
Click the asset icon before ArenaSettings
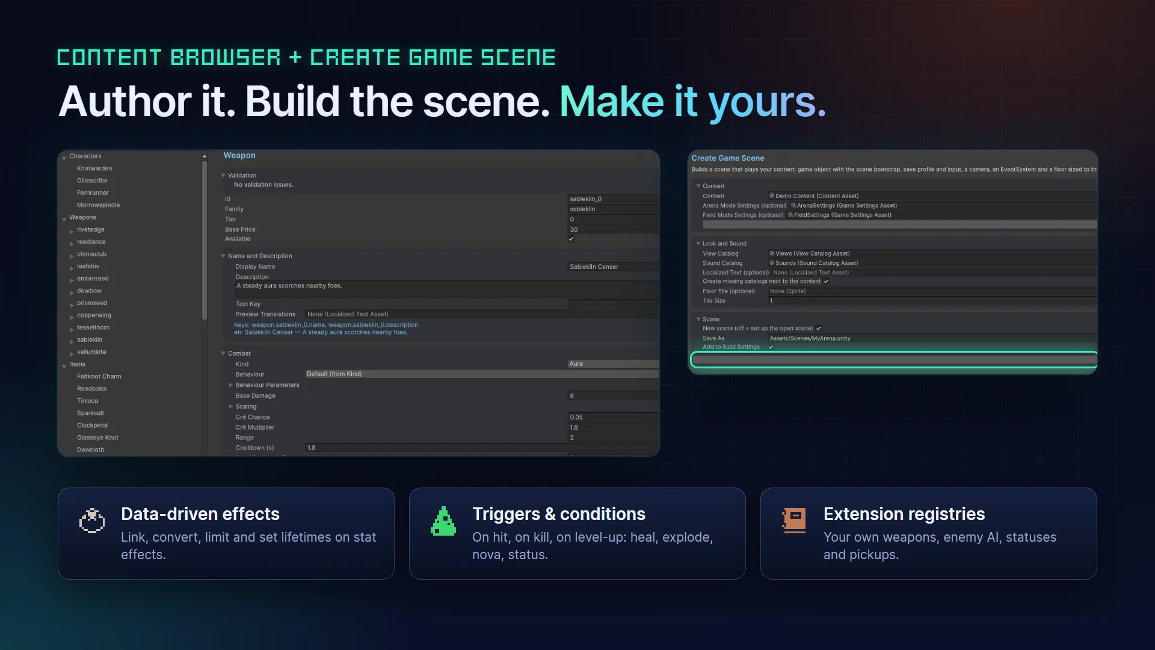tap(793, 205)
